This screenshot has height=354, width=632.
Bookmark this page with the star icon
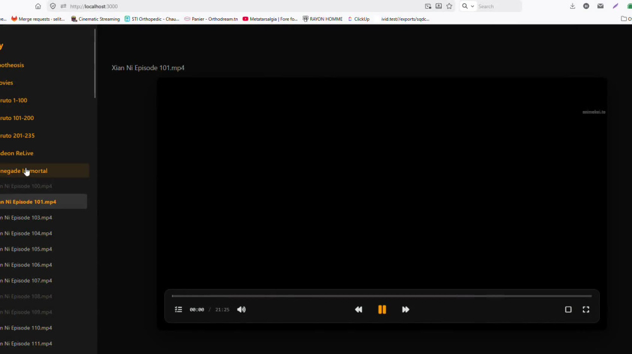click(449, 6)
